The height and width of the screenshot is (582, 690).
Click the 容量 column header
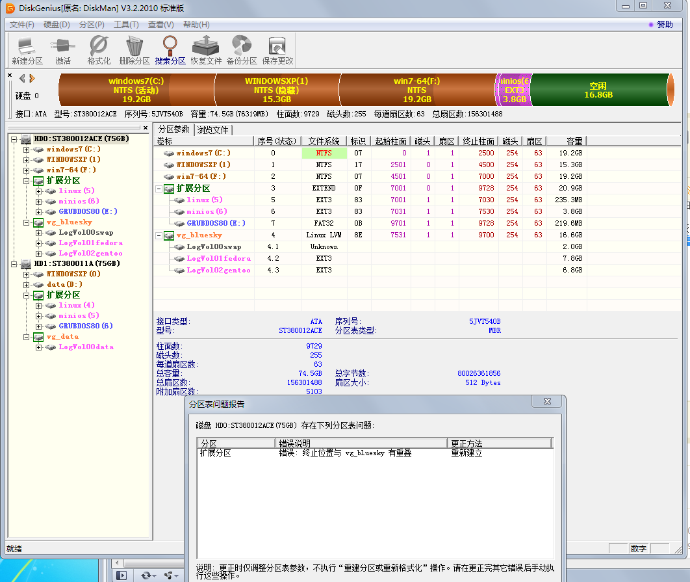tap(567, 141)
